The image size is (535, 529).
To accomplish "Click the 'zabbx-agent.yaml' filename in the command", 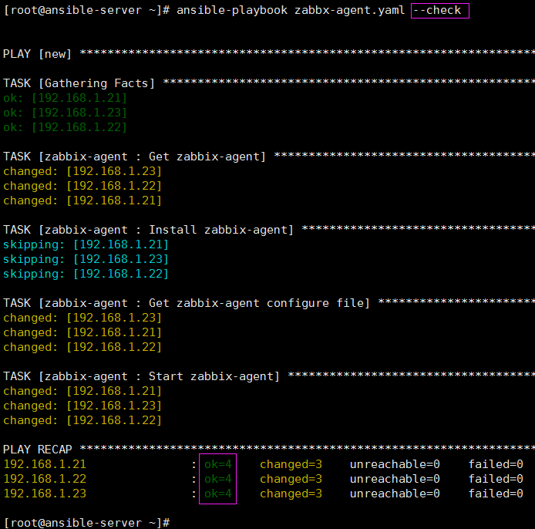I will [x=350, y=11].
